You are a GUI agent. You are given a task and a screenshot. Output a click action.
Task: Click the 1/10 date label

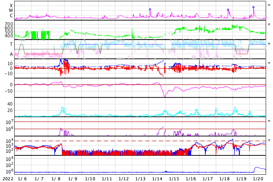pos(90,179)
